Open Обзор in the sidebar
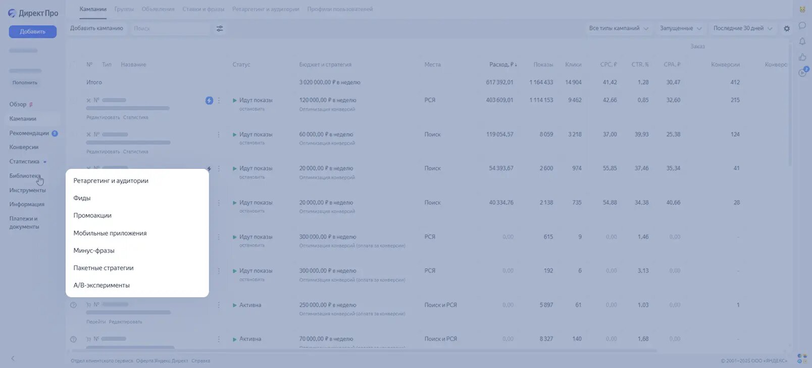The height and width of the screenshot is (368, 812). point(18,105)
